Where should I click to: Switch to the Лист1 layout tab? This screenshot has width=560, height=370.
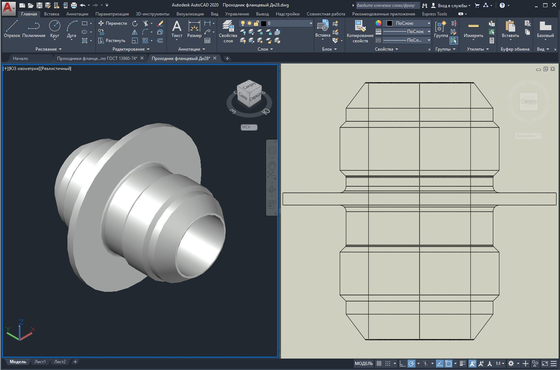tap(40, 362)
